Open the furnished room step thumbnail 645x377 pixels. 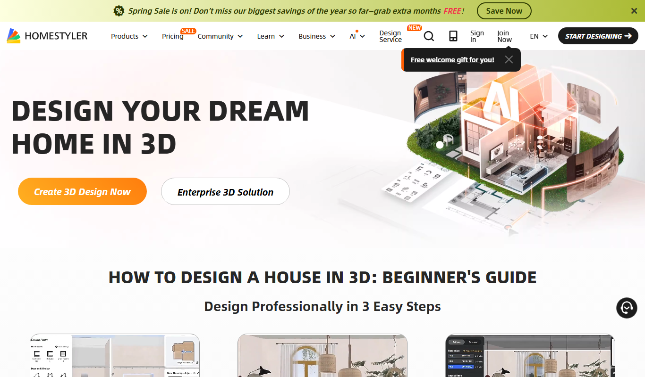[322, 355]
